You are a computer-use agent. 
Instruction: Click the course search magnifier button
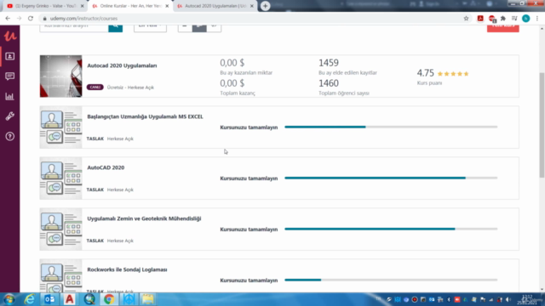(x=116, y=27)
